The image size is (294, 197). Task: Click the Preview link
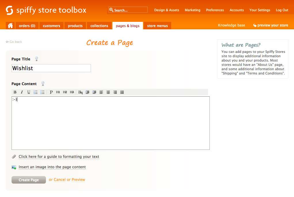78,179
